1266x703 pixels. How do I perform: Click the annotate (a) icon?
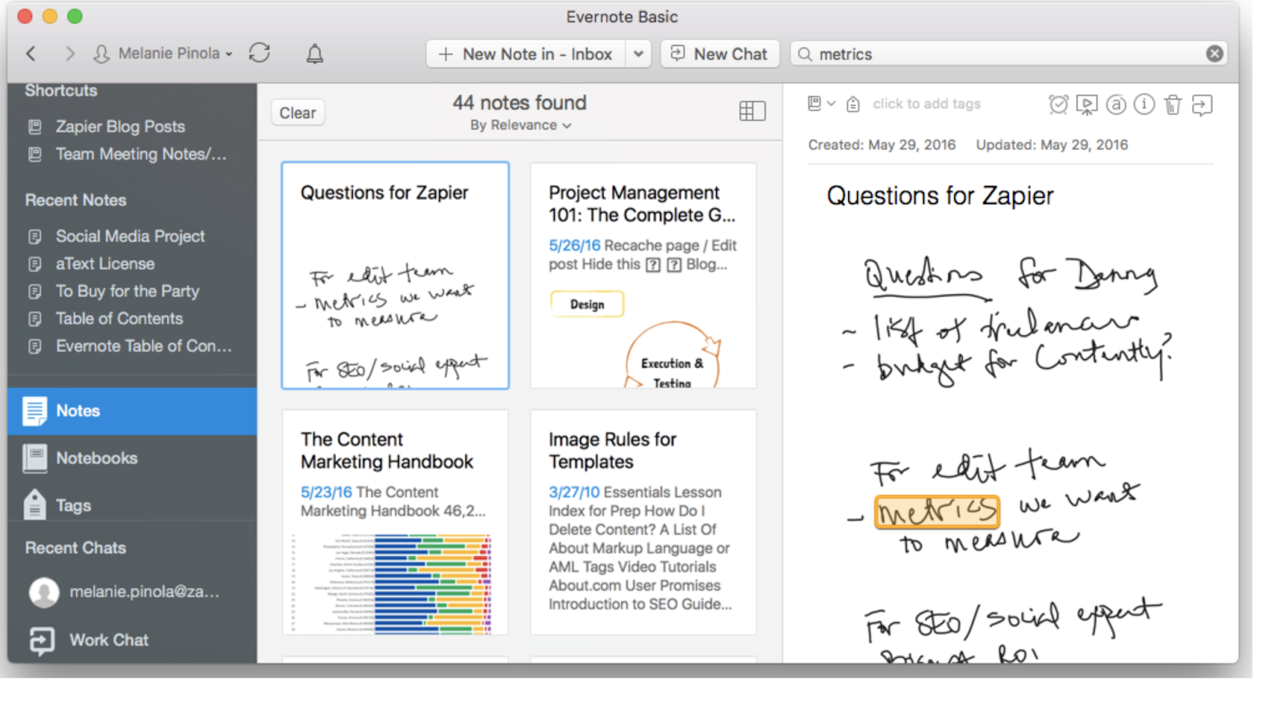[1116, 104]
